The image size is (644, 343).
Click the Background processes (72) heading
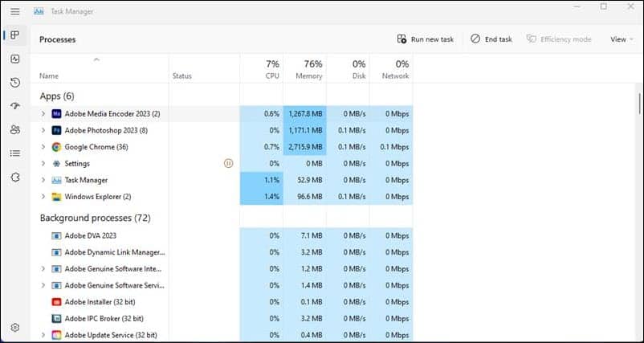(96, 218)
